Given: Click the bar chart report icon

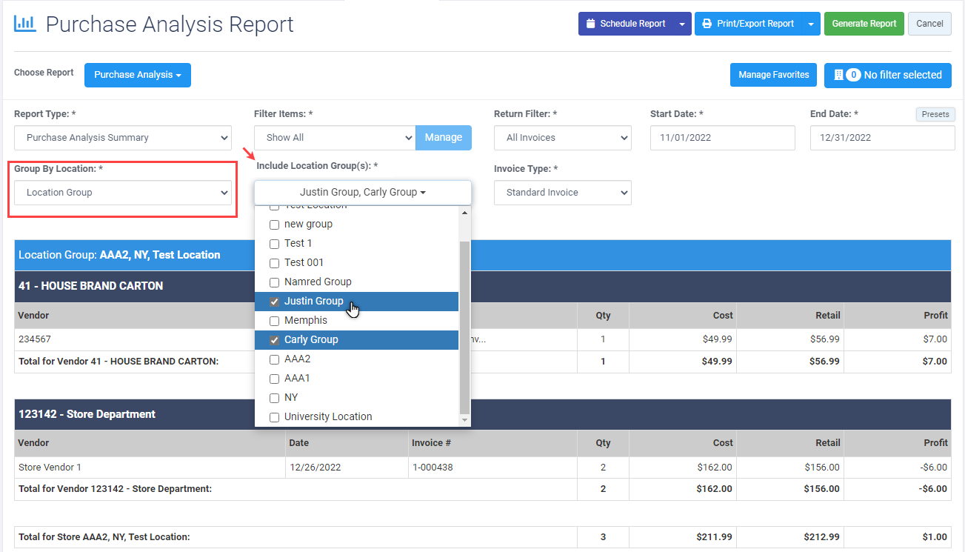Looking at the screenshot, I should (24, 24).
